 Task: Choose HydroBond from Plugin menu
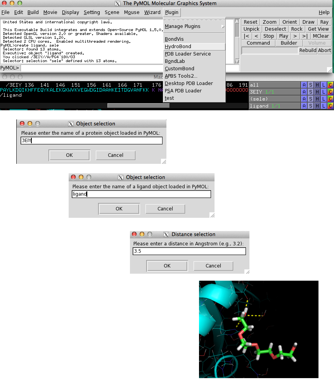pos(194,47)
